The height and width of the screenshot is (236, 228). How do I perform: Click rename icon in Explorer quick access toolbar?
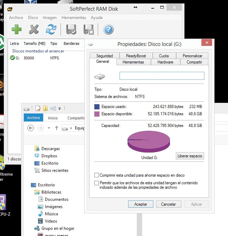click(x=53, y=108)
